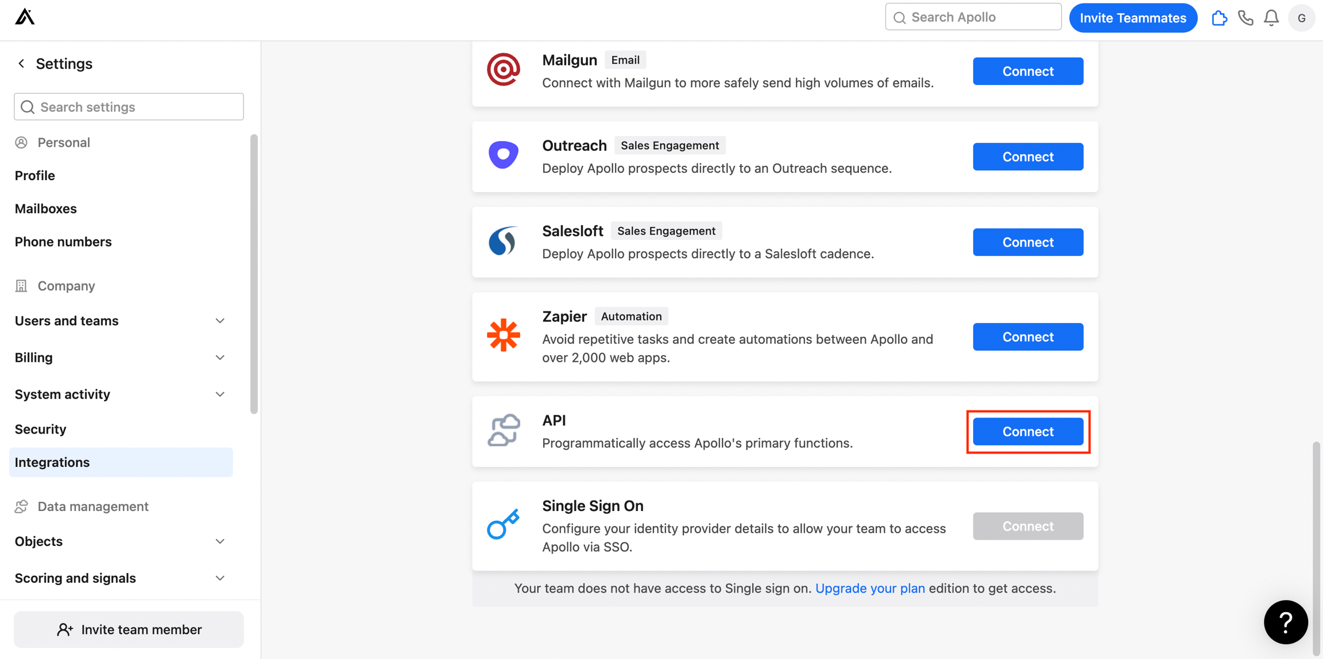Follow the Upgrade your plan link

[870, 588]
